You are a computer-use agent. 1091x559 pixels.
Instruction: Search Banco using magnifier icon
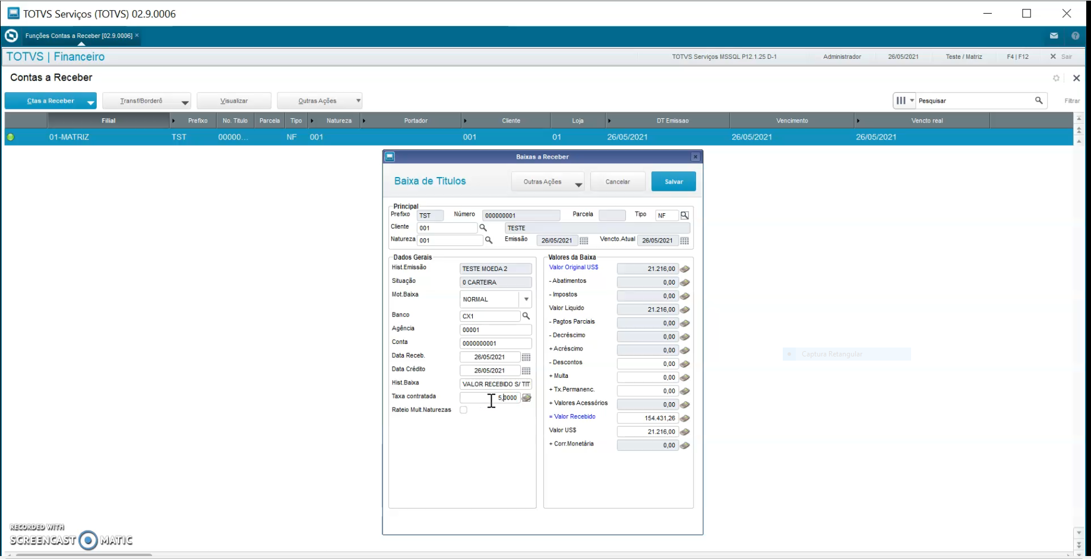[526, 316]
